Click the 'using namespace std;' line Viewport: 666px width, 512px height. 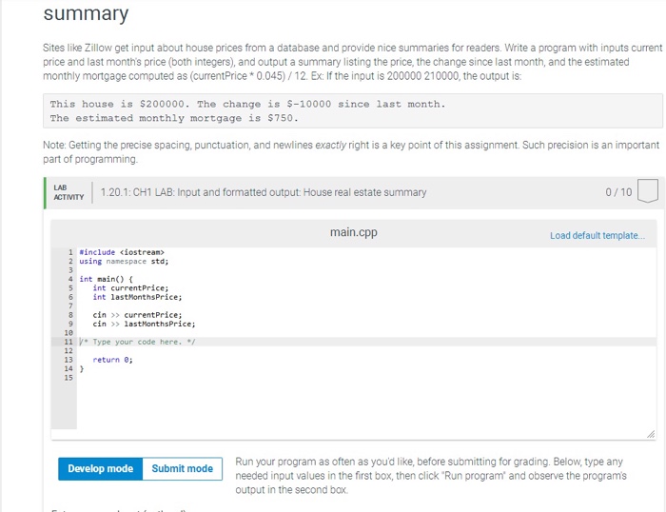click(x=124, y=262)
